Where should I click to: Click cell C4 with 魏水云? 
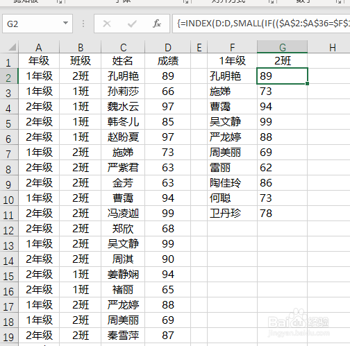[123, 106]
